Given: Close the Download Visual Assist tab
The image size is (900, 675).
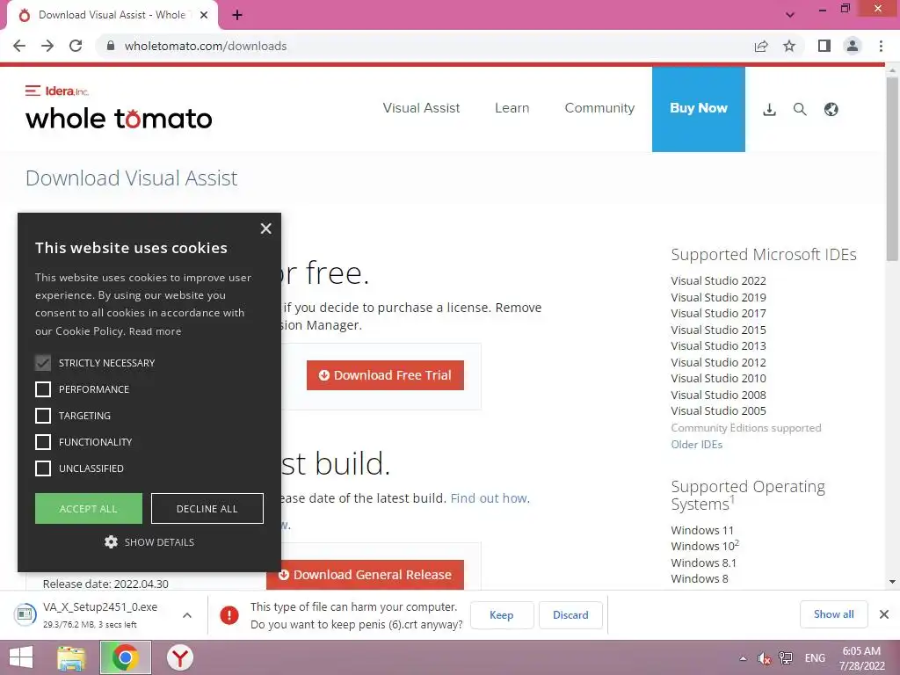Looking at the screenshot, I should 204,16.
